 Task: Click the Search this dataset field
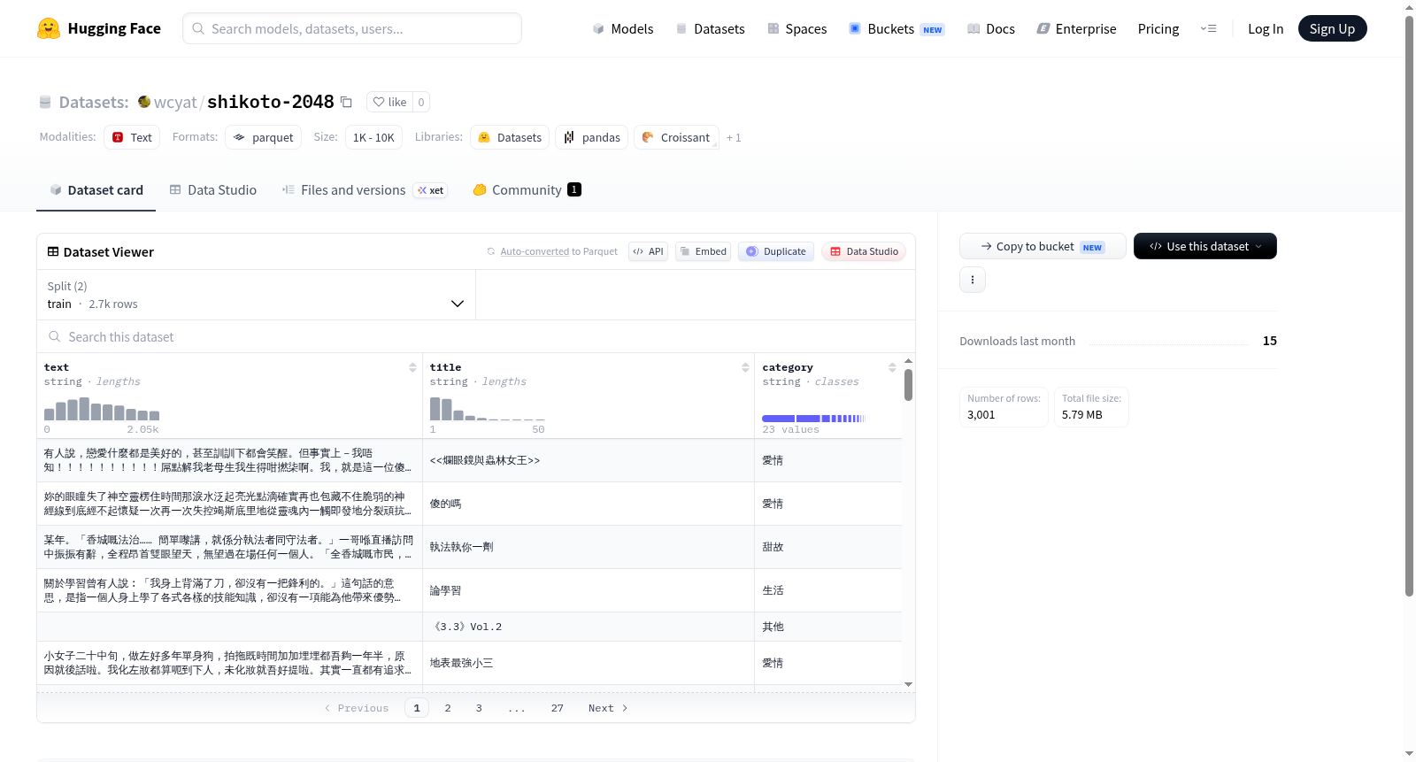pos(476,336)
